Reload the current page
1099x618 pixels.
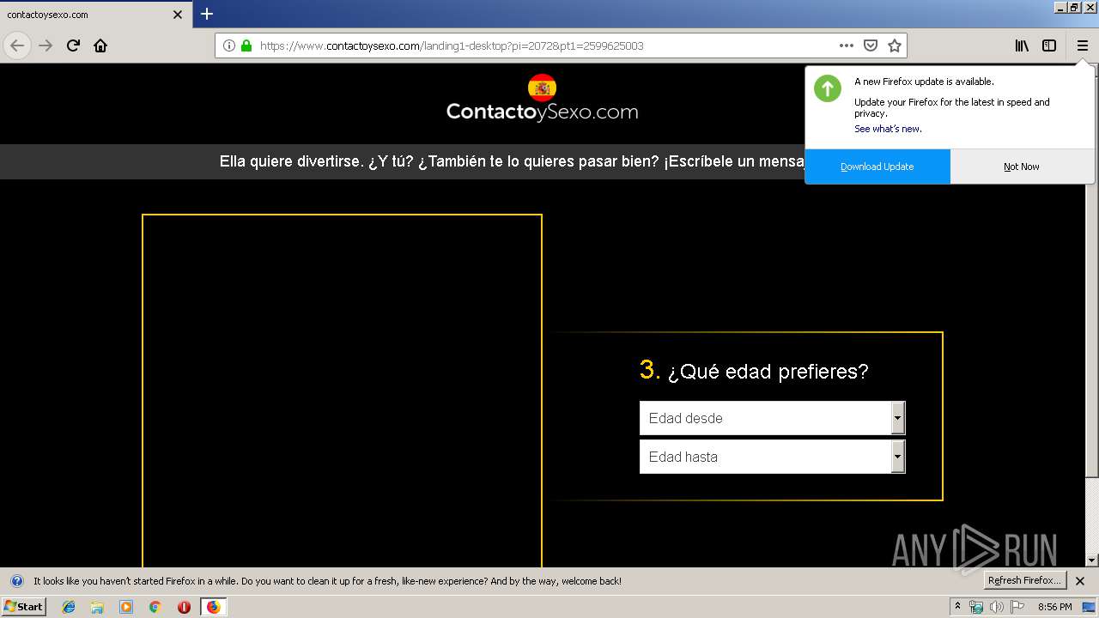point(73,45)
